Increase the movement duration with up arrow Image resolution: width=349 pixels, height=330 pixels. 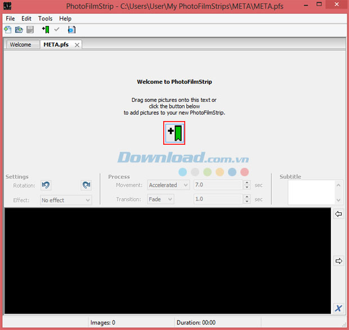[x=247, y=182]
